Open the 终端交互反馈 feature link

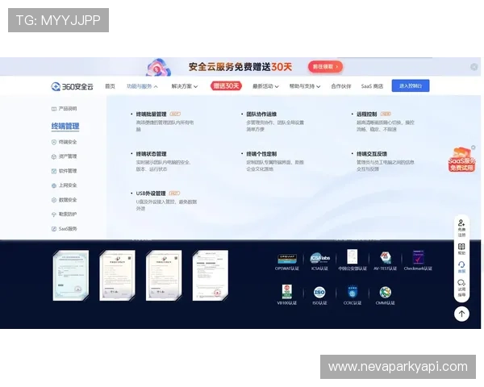(372, 154)
